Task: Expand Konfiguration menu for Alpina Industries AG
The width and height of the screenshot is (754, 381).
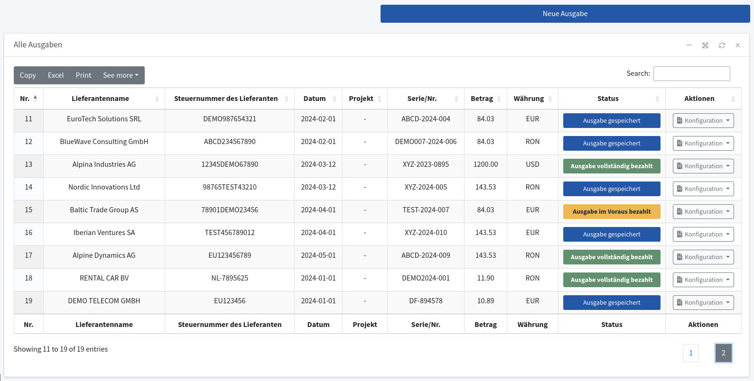Action: point(703,166)
